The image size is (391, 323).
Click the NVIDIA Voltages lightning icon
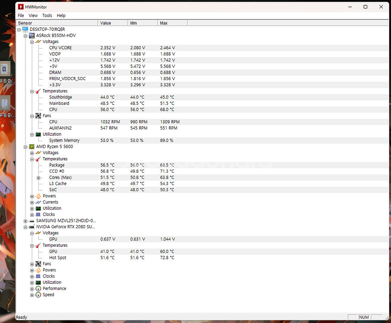pos(38,233)
